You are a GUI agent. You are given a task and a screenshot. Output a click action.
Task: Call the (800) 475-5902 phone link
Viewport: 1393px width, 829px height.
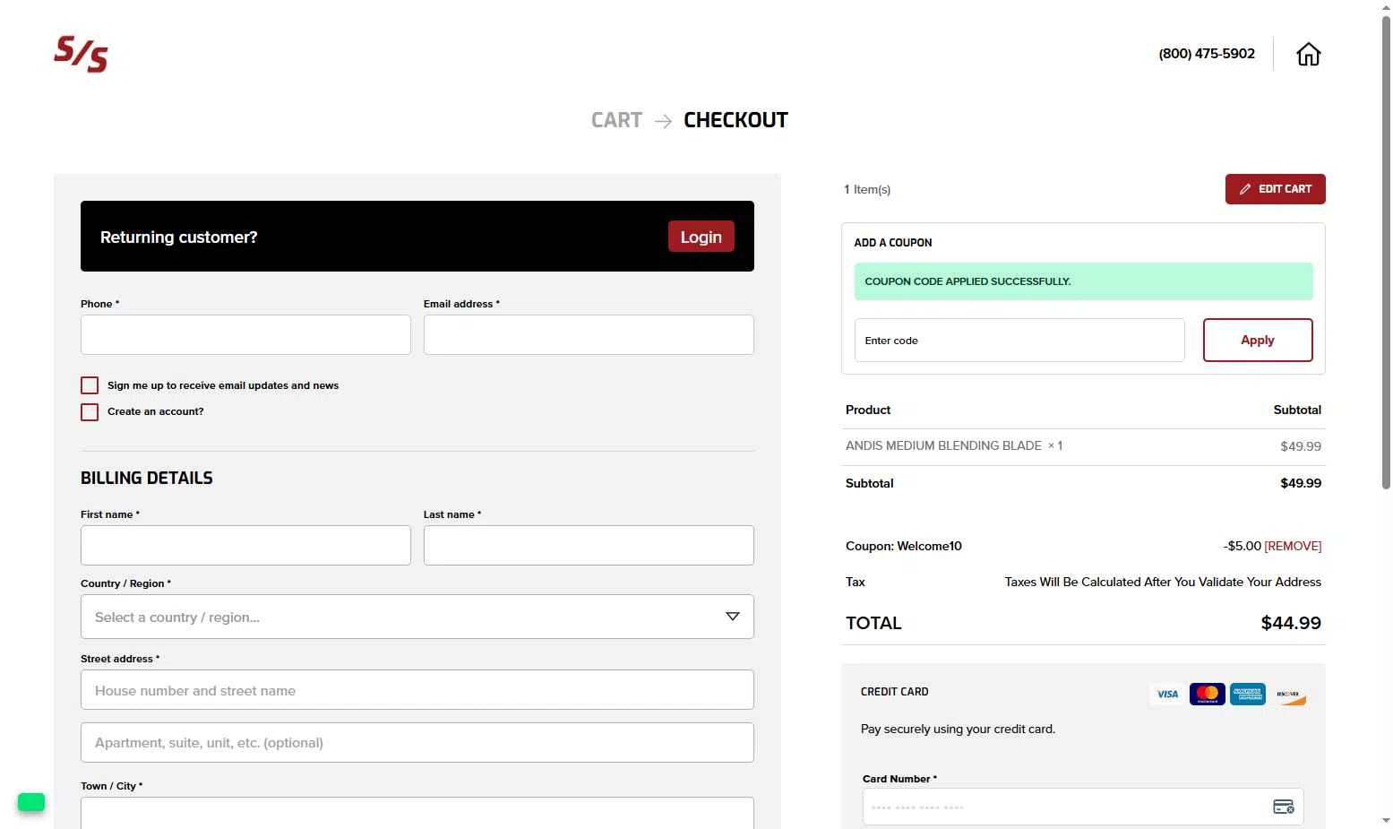pyautogui.click(x=1207, y=54)
